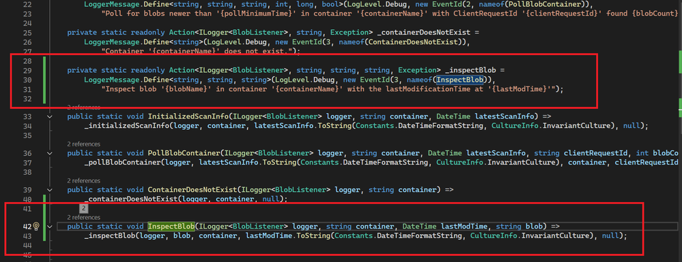Click latestScanInfo parameter in InitializedScanInfo signature

tap(505, 116)
